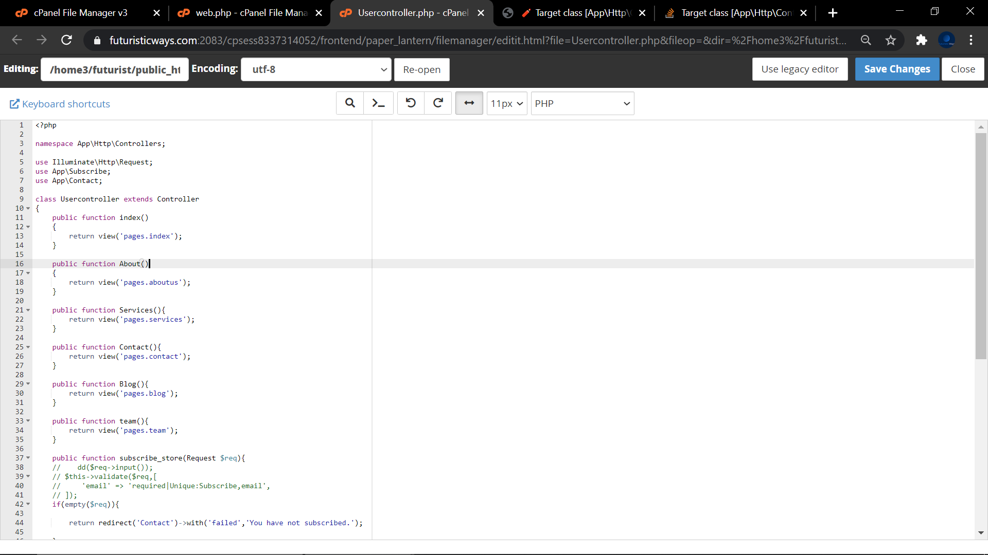Bookmark this page with the star icon

point(891,40)
